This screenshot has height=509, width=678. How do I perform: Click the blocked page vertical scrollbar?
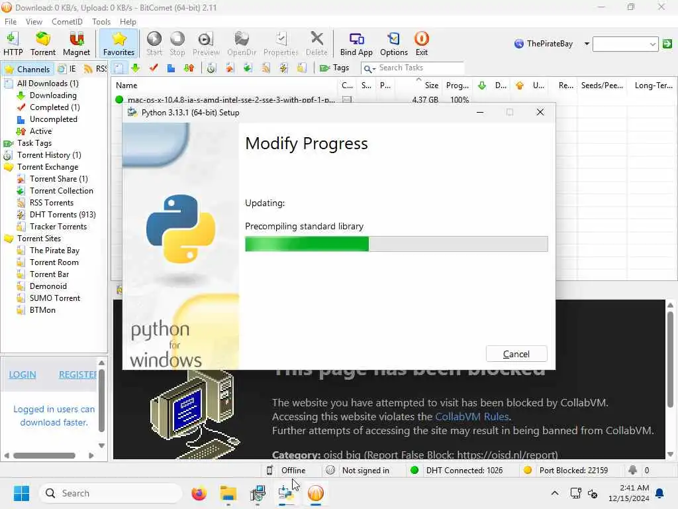click(x=670, y=359)
